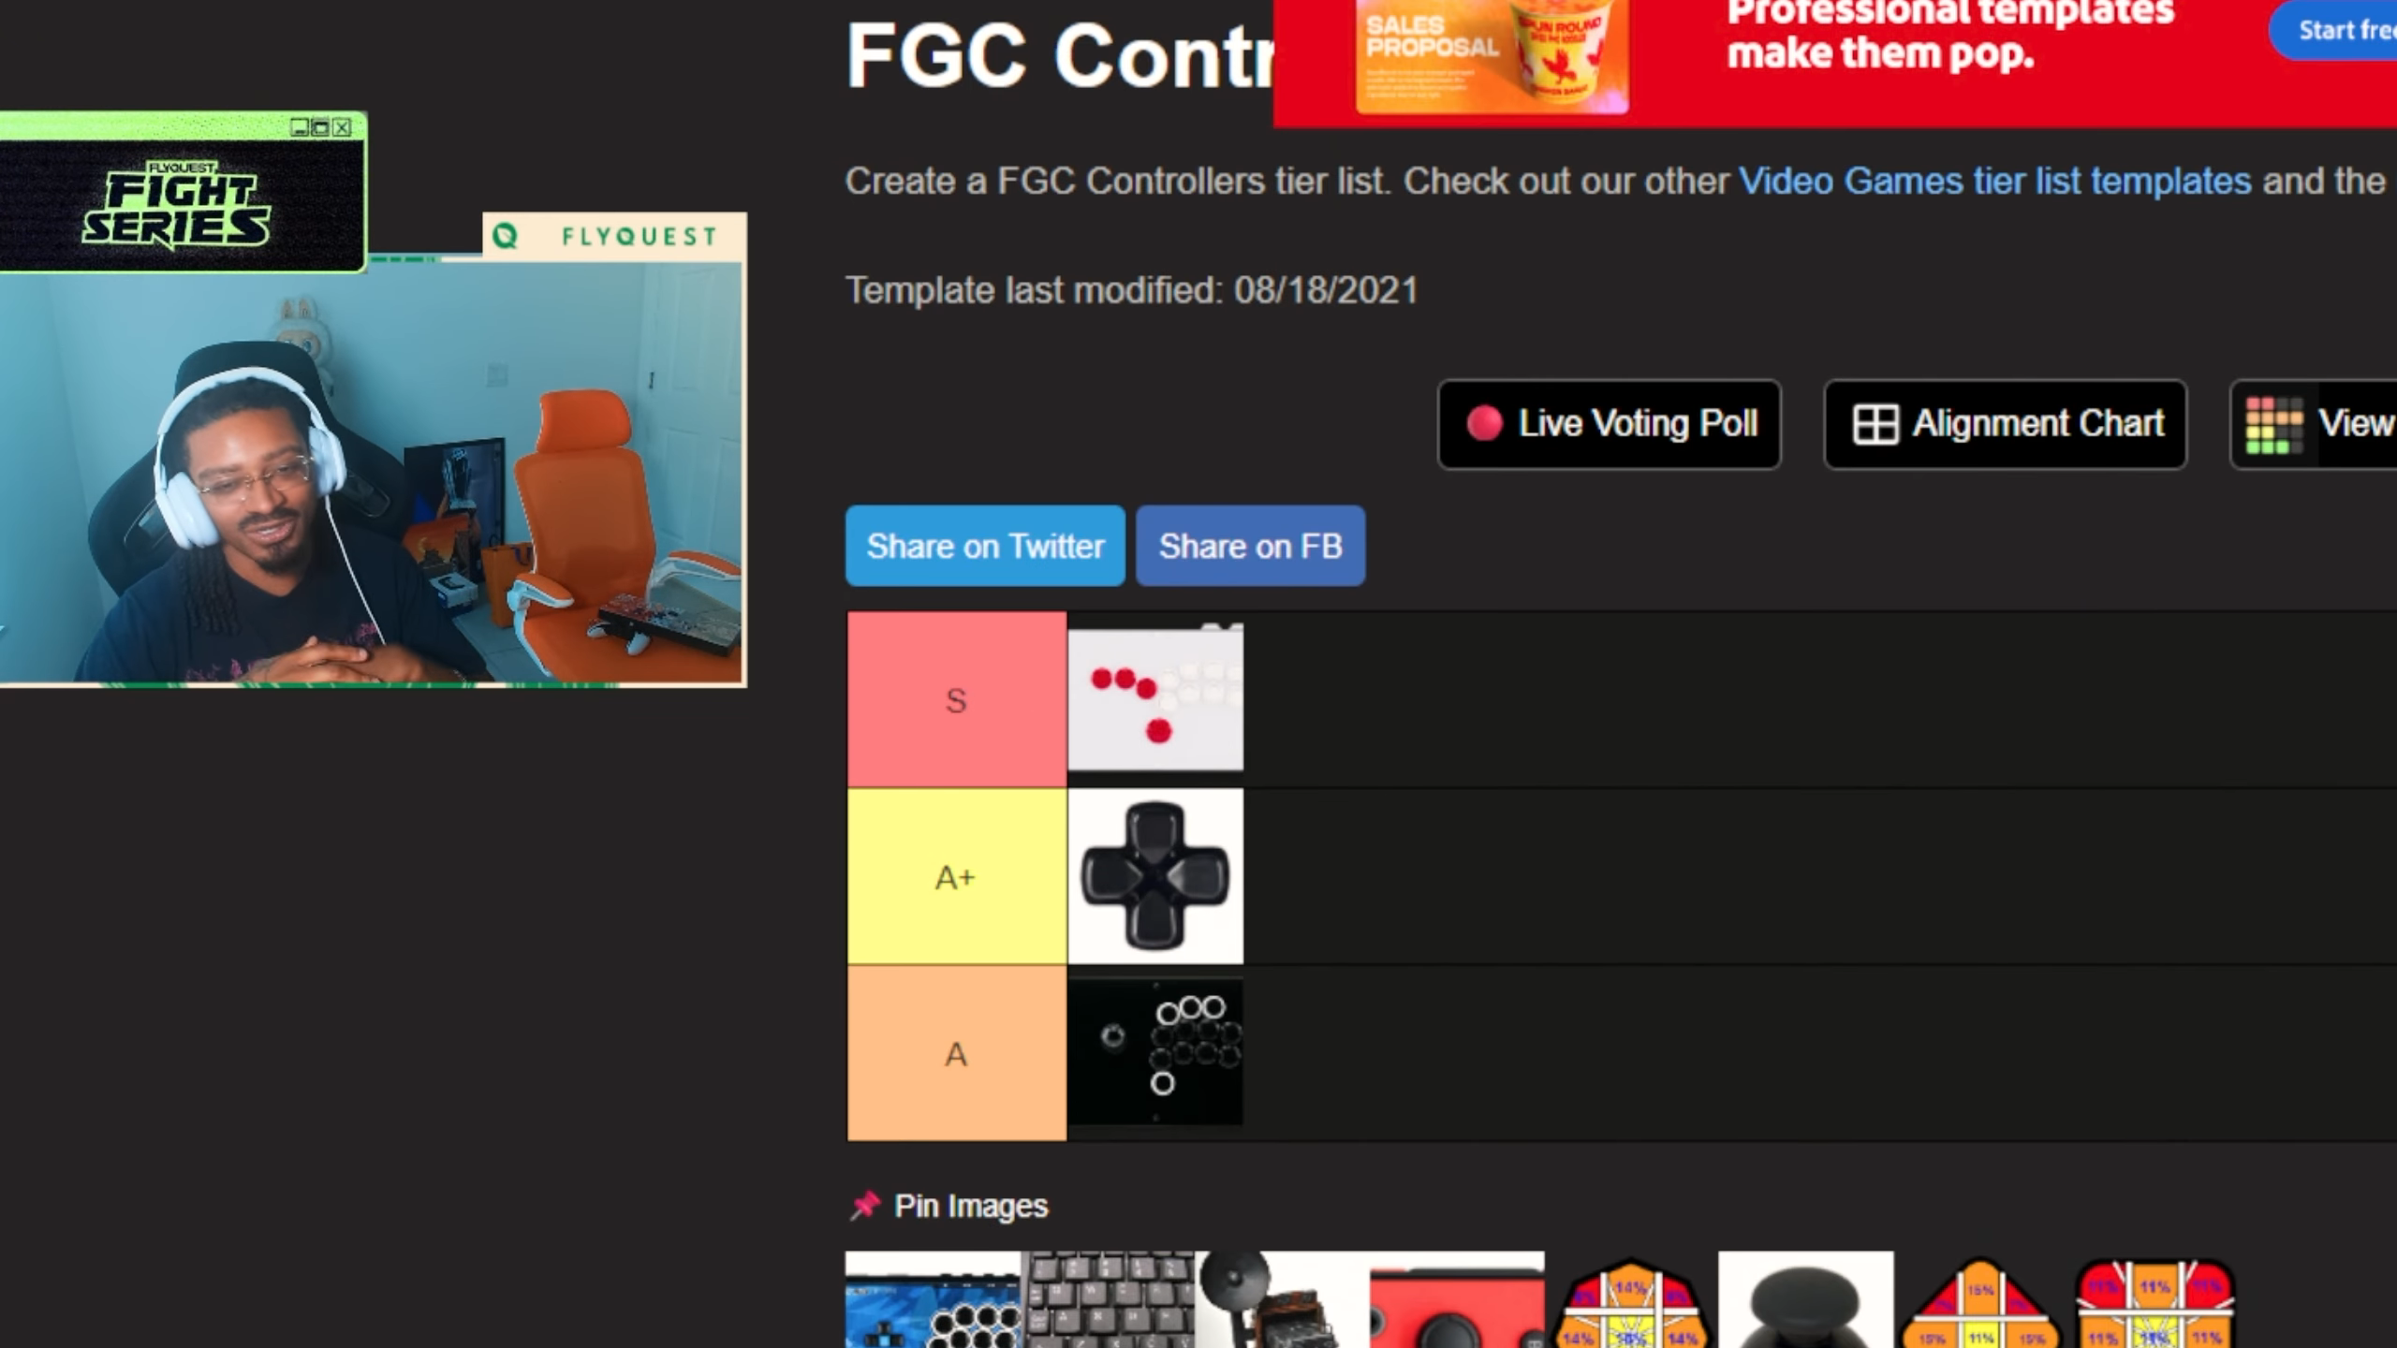Select the D-pad image in A+ tier
The height and width of the screenshot is (1348, 2397).
pyautogui.click(x=1155, y=876)
